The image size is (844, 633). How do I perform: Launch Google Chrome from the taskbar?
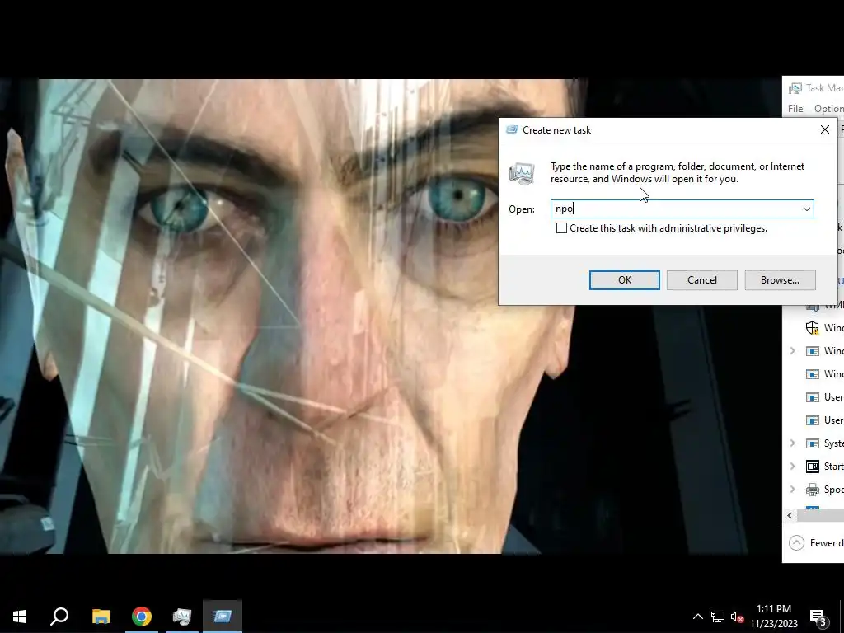142,617
